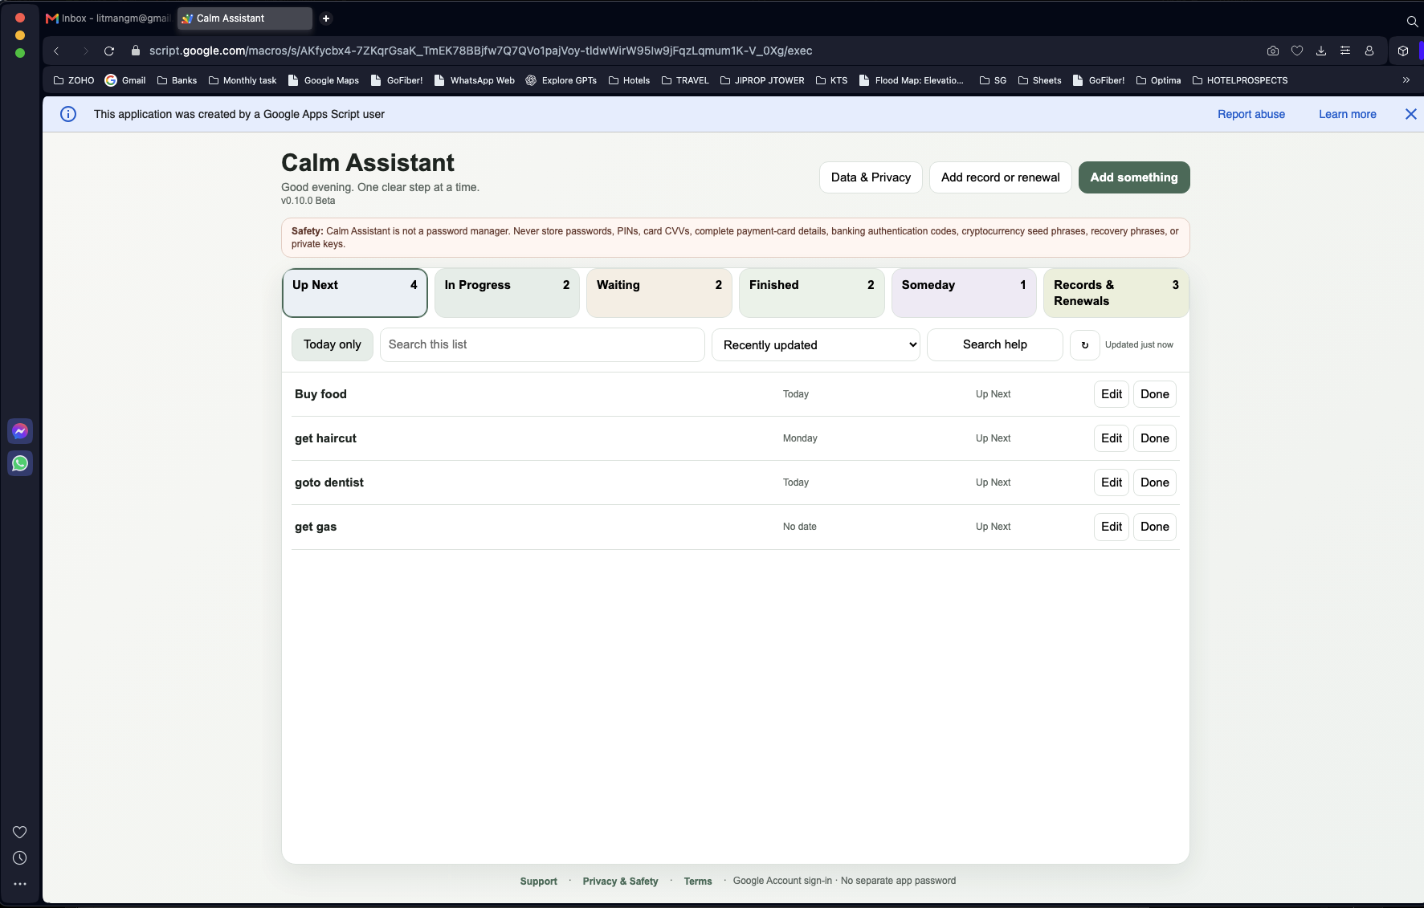Image resolution: width=1424 pixels, height=908 pixels.
Task: Click the info icon in the banner
Action: 68,114
